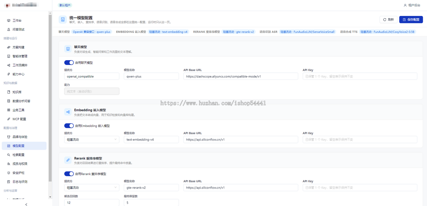Click the 模型配置 sidebar icon
Image resolution: width=427 pixels, height=206 pixels.
tap(9, 146)
